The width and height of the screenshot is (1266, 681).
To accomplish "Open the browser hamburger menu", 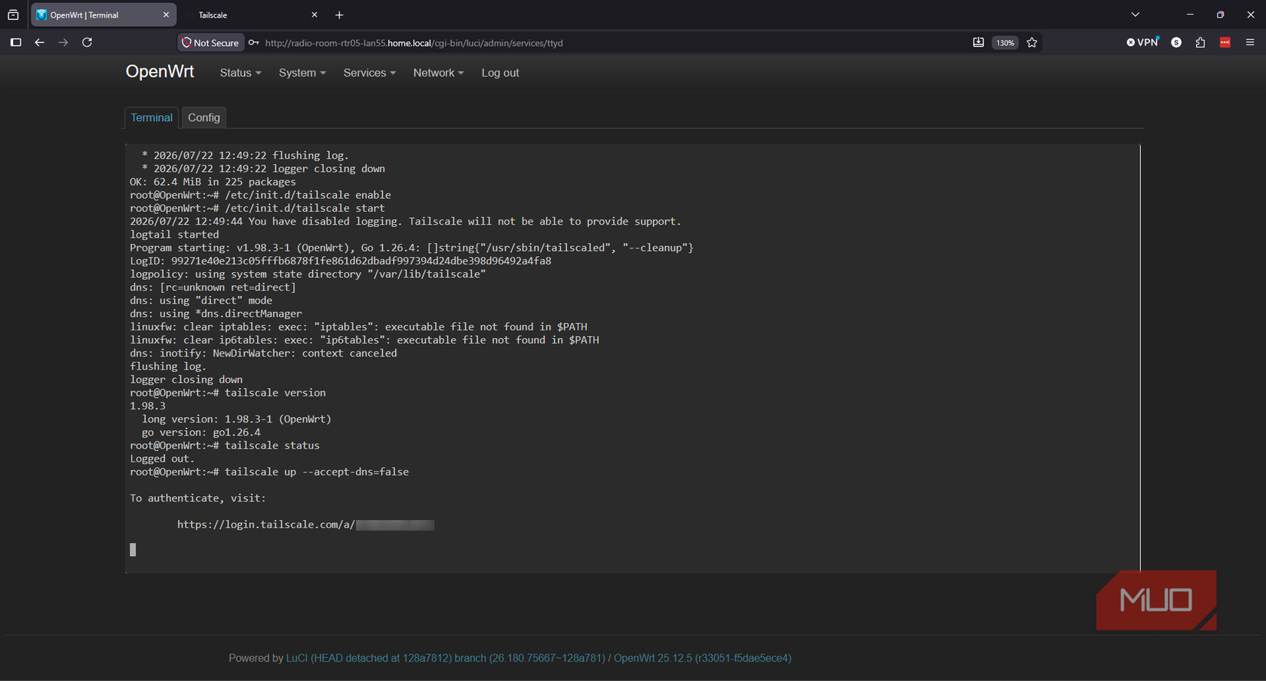I will [x=1250, y=42].
